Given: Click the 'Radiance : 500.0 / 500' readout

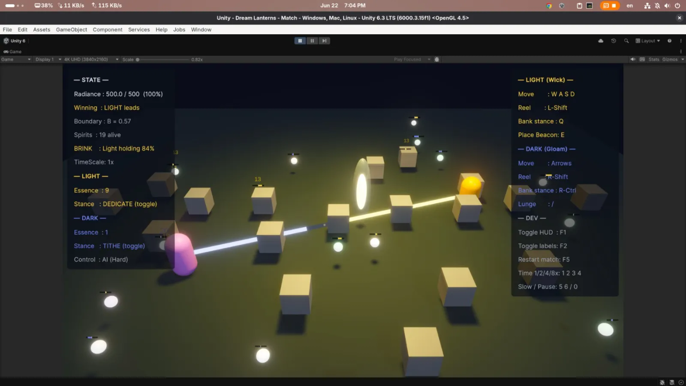Looking at the screenshot, I should [x=118, y=94].
